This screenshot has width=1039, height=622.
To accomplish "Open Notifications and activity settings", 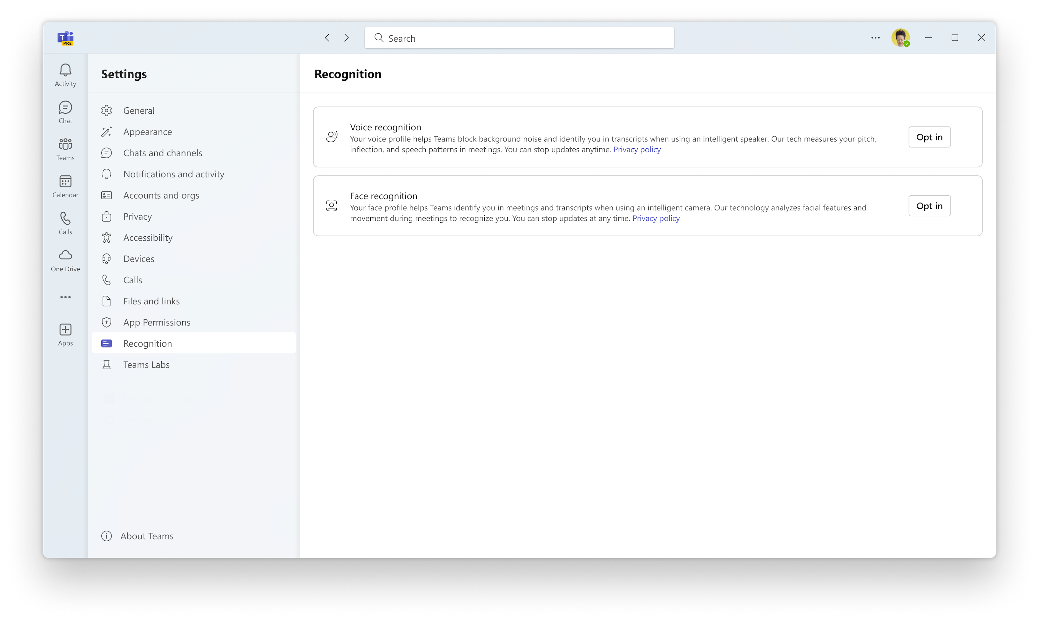I will point(173,174).
